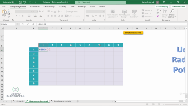The image size is (188, 106).
Task: Open the Name Box dropdown showing SUMA
Action: tap(14, 24)
